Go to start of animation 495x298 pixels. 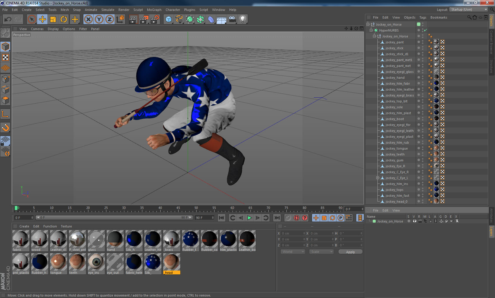coord(222,218)
